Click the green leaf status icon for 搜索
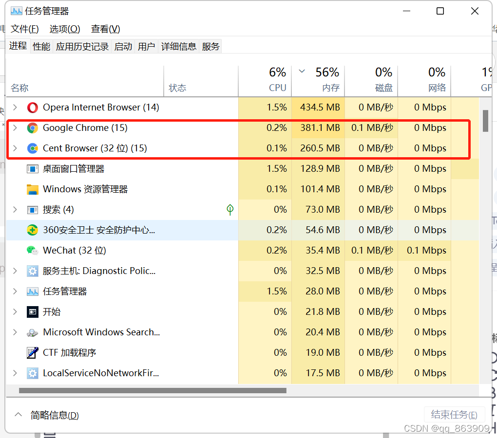The width and height of the screenshot is (497, 438). (x=230, y=209)
